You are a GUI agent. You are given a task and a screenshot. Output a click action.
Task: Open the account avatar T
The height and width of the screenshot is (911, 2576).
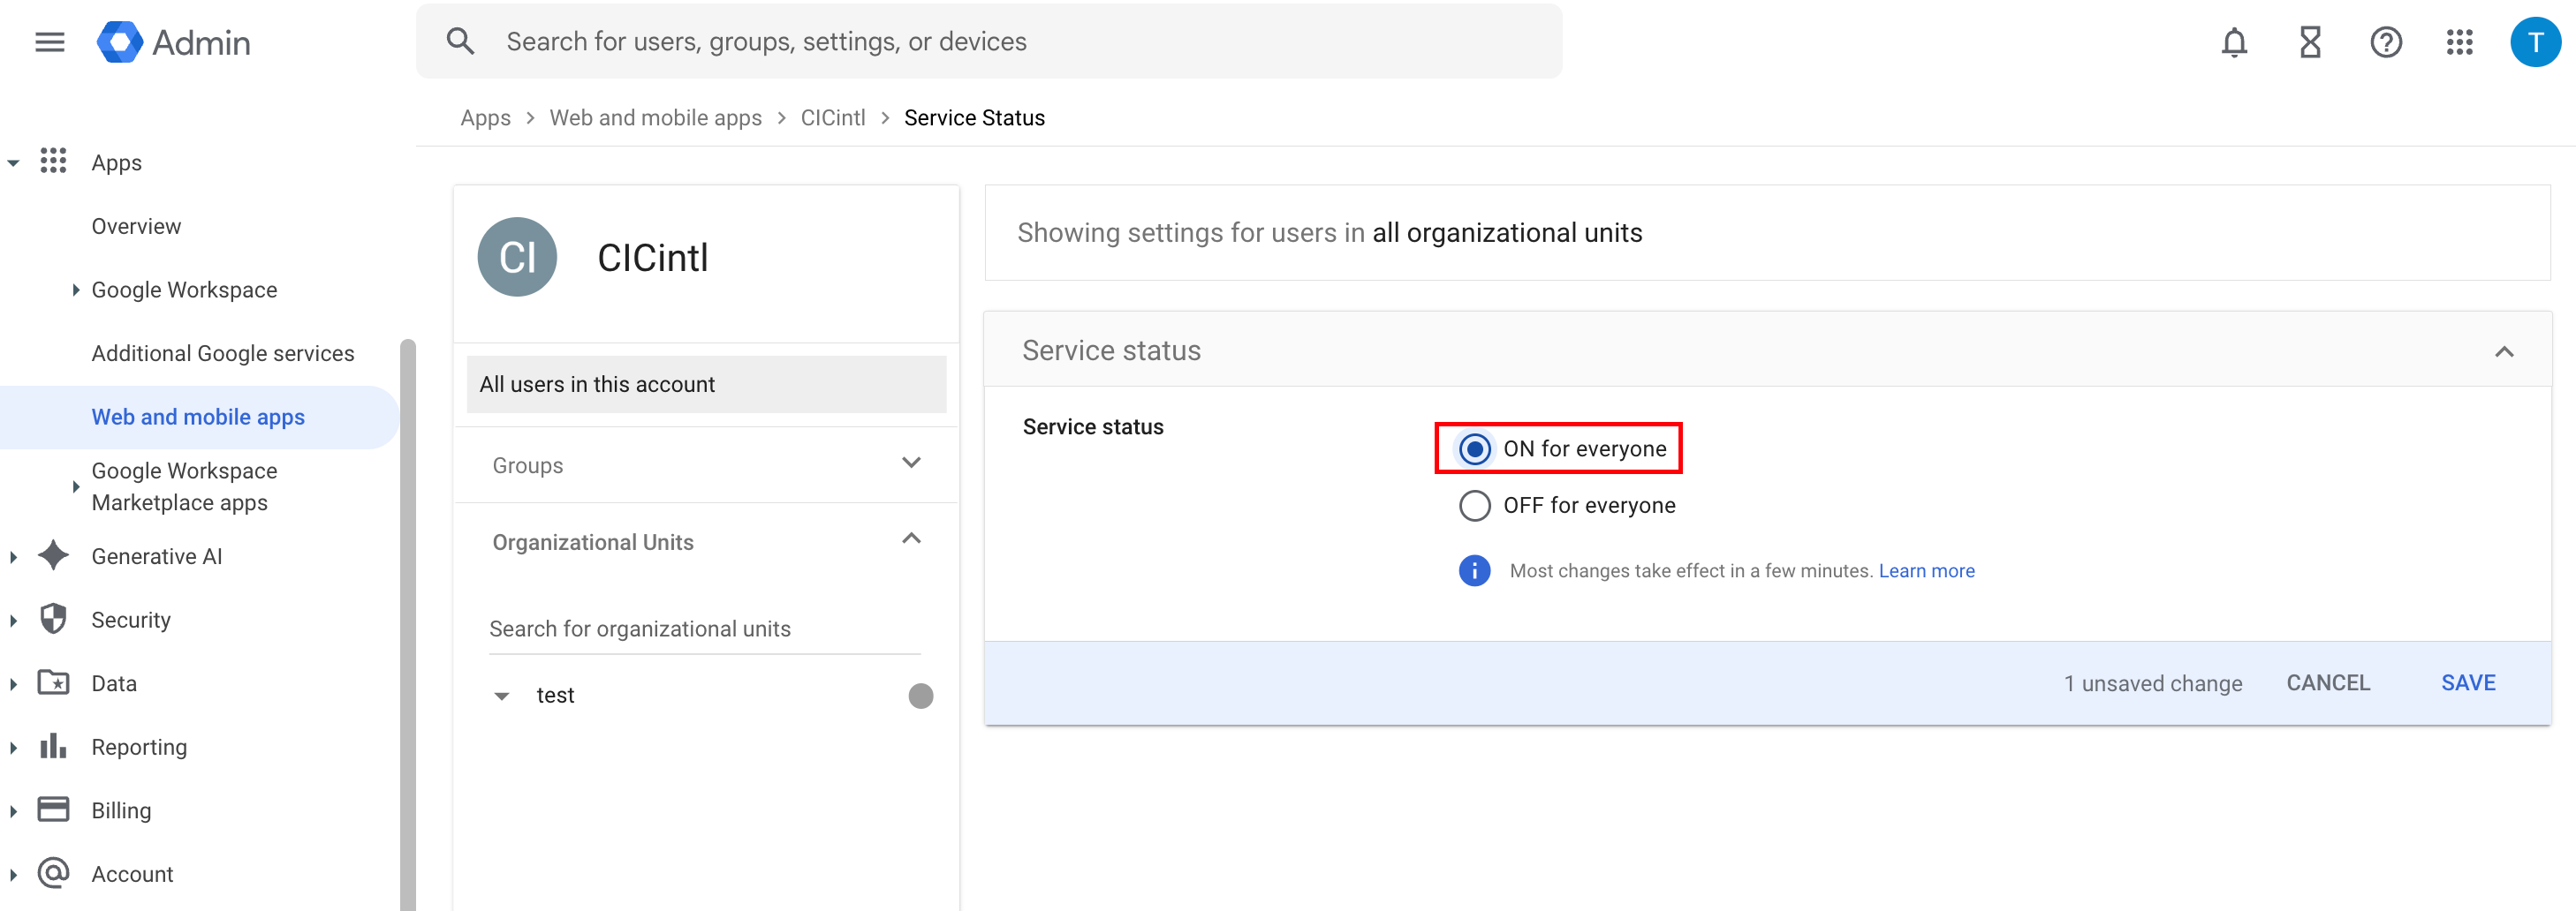2534,42
